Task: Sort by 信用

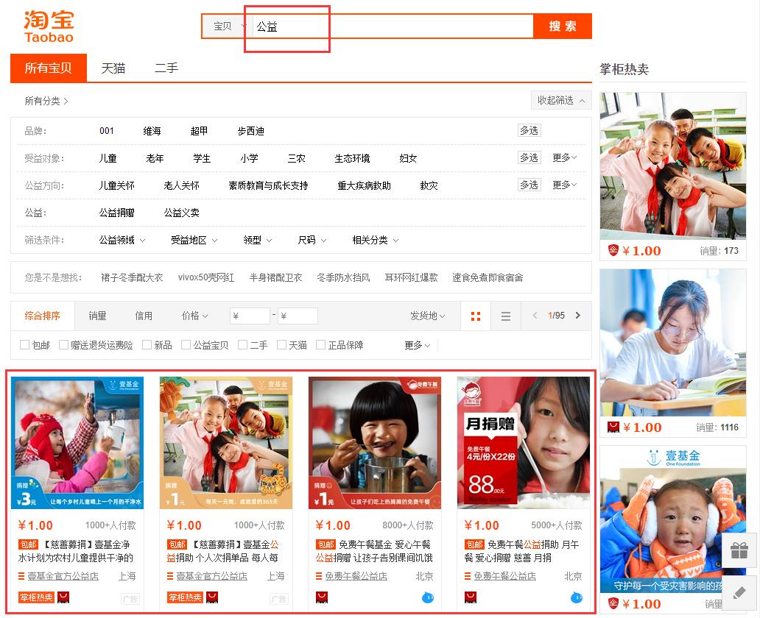Action: pos(144,316)
